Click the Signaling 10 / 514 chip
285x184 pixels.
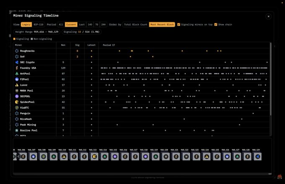pos(81,32)
